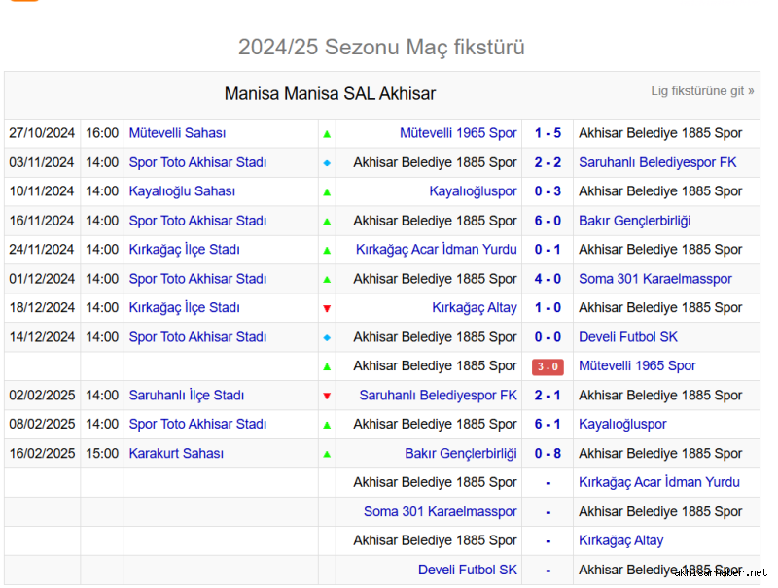This screenshot has width=778, height=588.
Task: Click the 2 - 1 score link
Action: click(548, 396)
